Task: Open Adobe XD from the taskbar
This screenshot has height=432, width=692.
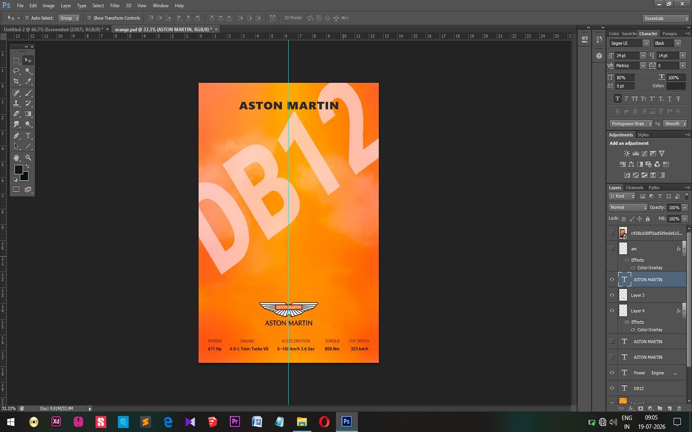Action: (56, 422)
